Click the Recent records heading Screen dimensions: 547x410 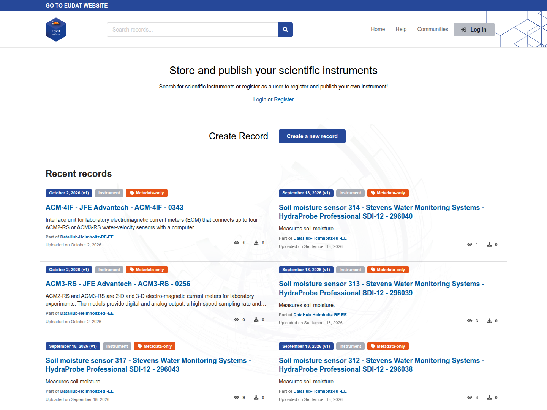click(79, 174)
